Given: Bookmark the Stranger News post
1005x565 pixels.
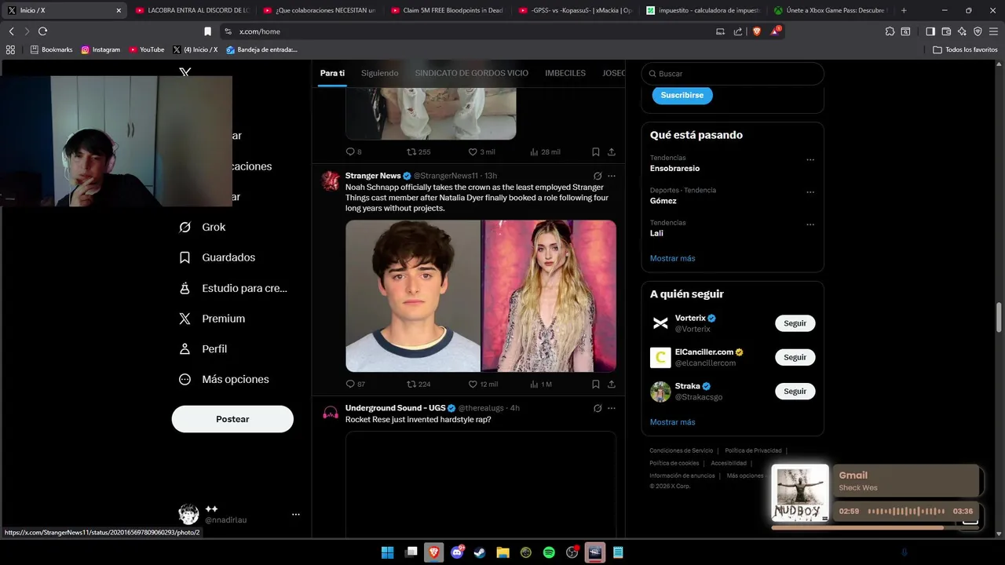Looking at the screenshot, I should point(595,384).
